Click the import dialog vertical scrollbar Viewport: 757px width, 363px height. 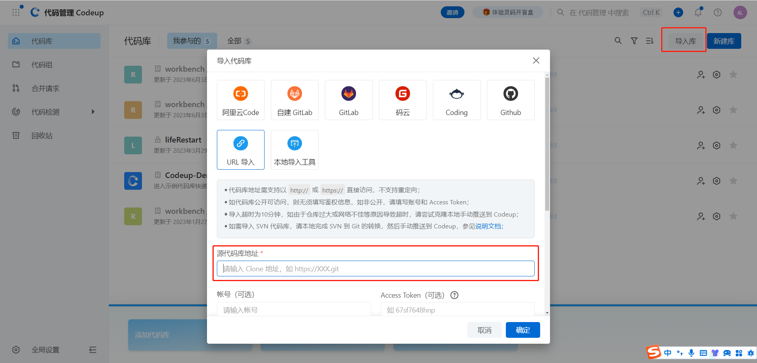[x=547, y=144]
